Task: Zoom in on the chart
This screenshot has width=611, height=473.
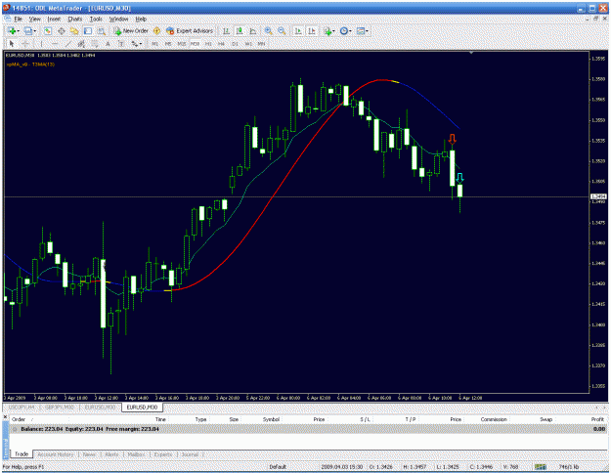Action: [x=268, y=30]
